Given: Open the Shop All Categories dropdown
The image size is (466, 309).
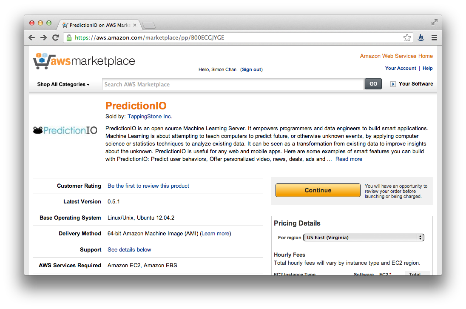Looking at the screenshot, I should point(63,84).
